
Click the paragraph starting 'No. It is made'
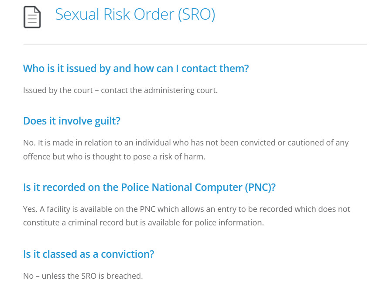point(186,149)
